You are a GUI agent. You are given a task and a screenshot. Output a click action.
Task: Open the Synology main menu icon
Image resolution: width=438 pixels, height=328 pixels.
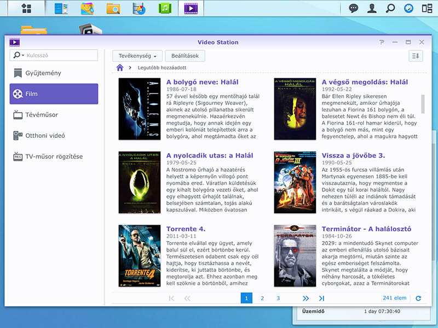tap(26, 8)
